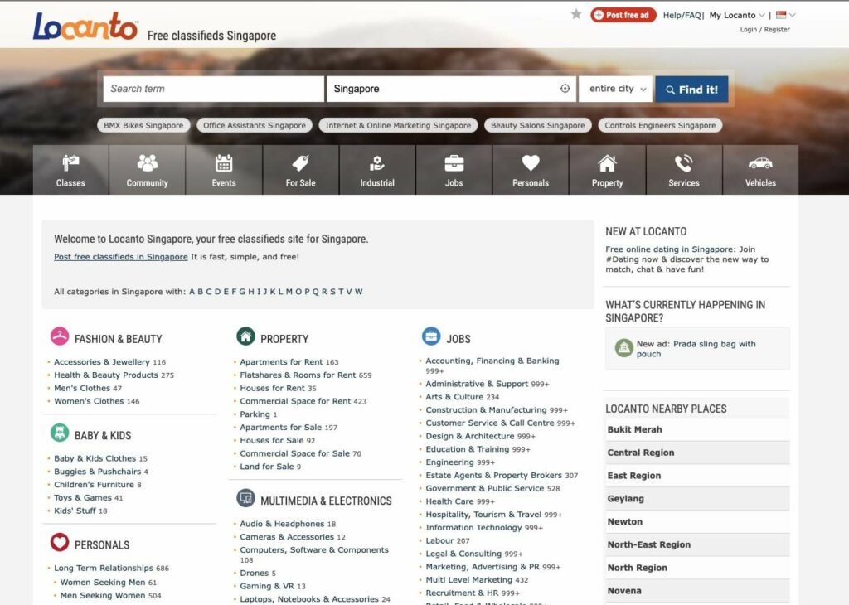Image resolution: width=849 pixels, height=605 pixels.
Task: Open the Prada sling bag new ad
Action: 696,349
